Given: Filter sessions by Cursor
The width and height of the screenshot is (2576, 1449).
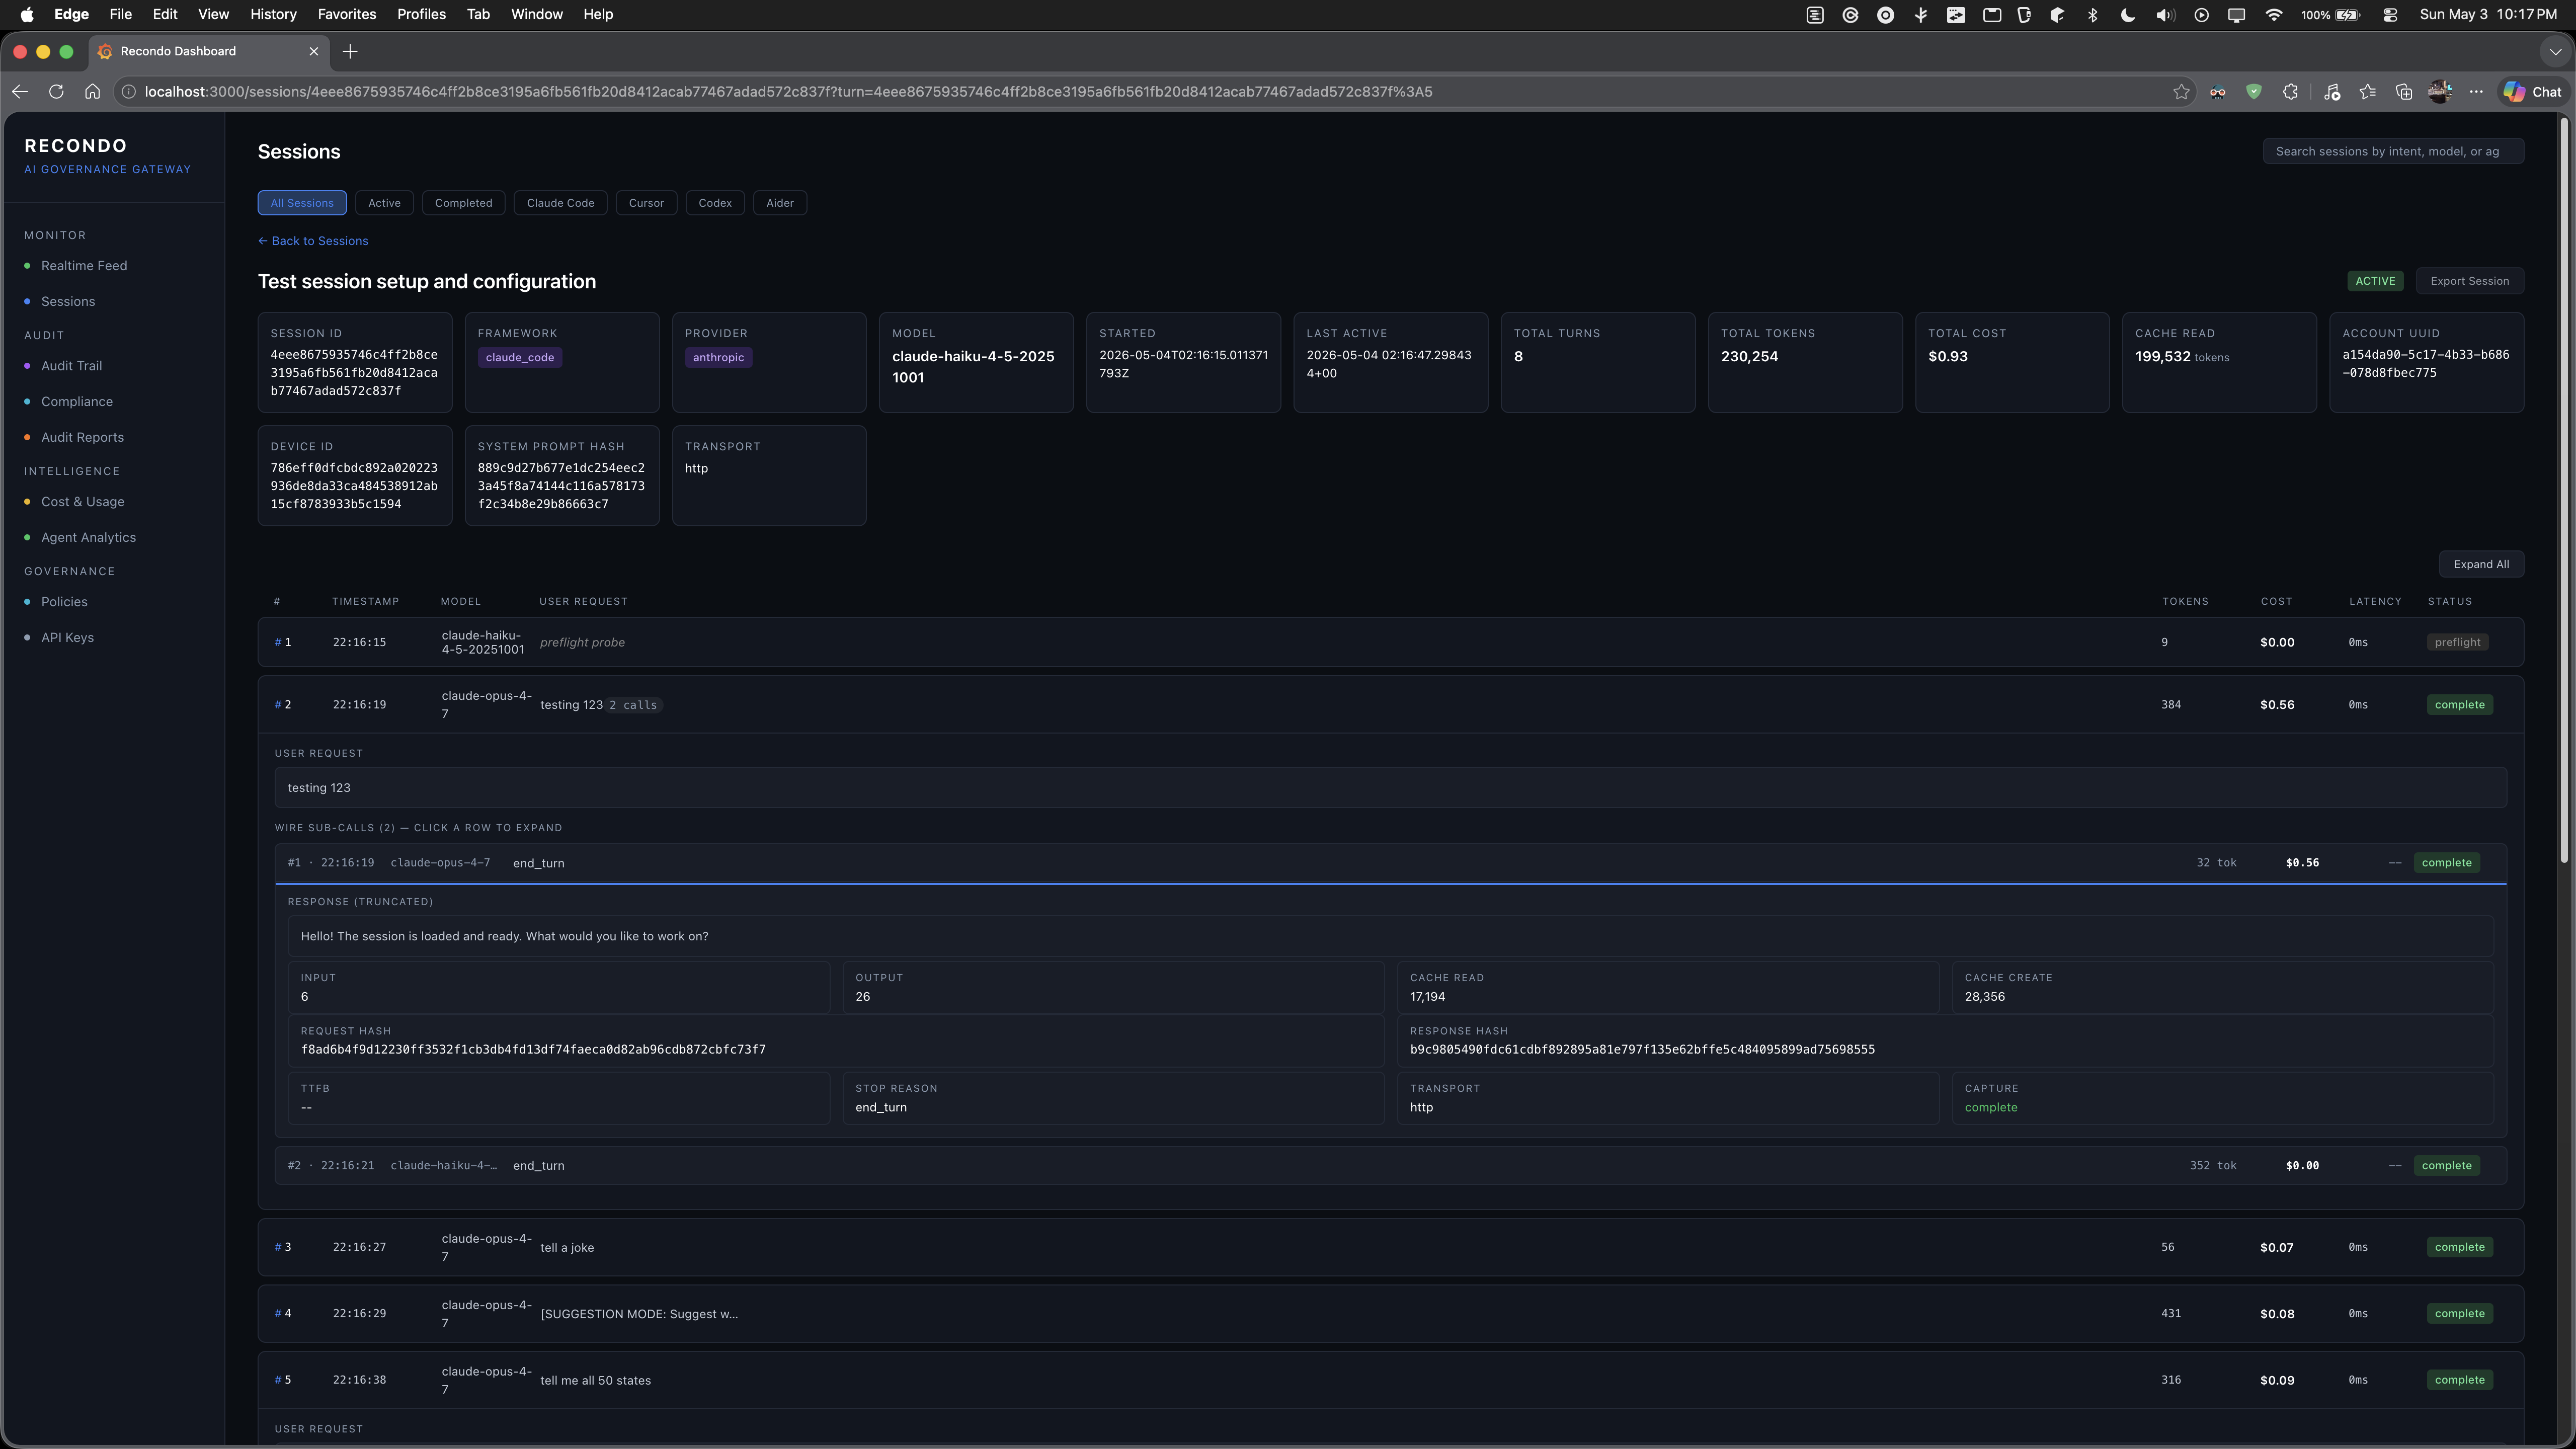Looking at the screenshot, I should tap(646, 203).
